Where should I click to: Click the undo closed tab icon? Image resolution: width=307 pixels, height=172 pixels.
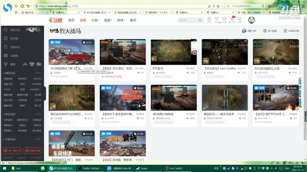[x=28, y=6]
